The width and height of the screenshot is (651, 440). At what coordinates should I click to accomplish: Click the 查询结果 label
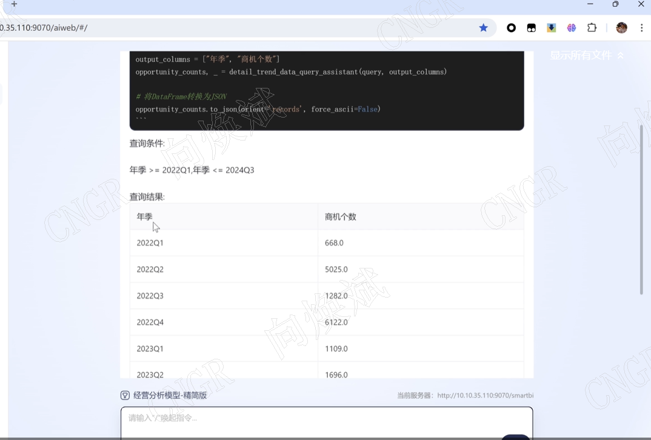click(147, 197)
